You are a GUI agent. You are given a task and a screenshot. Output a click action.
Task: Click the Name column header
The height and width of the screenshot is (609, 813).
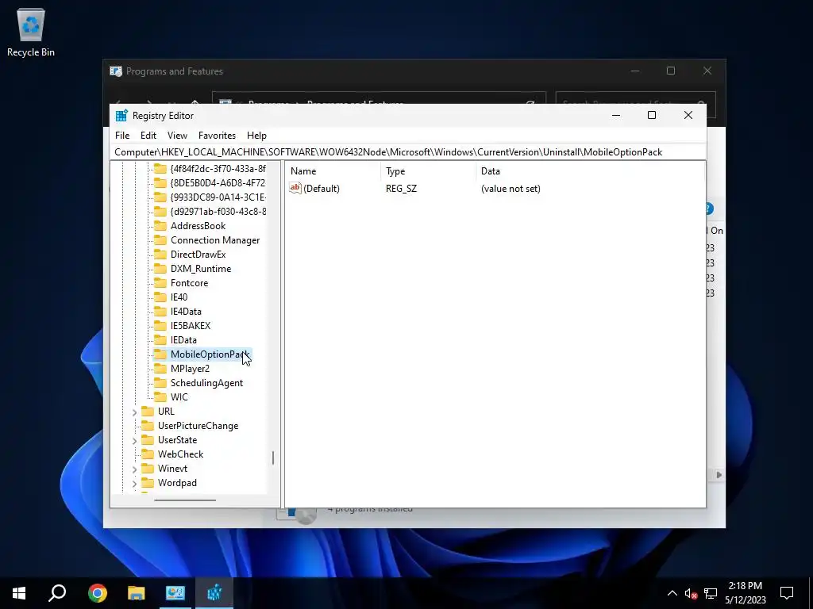coord(333,171)
